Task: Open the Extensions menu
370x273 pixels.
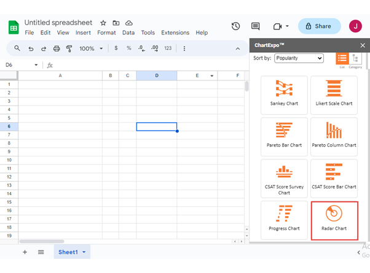Action: point(175,33)
